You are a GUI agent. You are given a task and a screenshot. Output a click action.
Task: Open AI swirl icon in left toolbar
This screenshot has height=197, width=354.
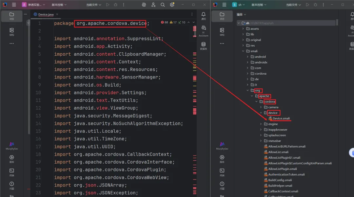point(144,5)
